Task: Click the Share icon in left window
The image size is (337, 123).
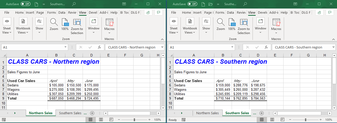Action: (148, 12)
